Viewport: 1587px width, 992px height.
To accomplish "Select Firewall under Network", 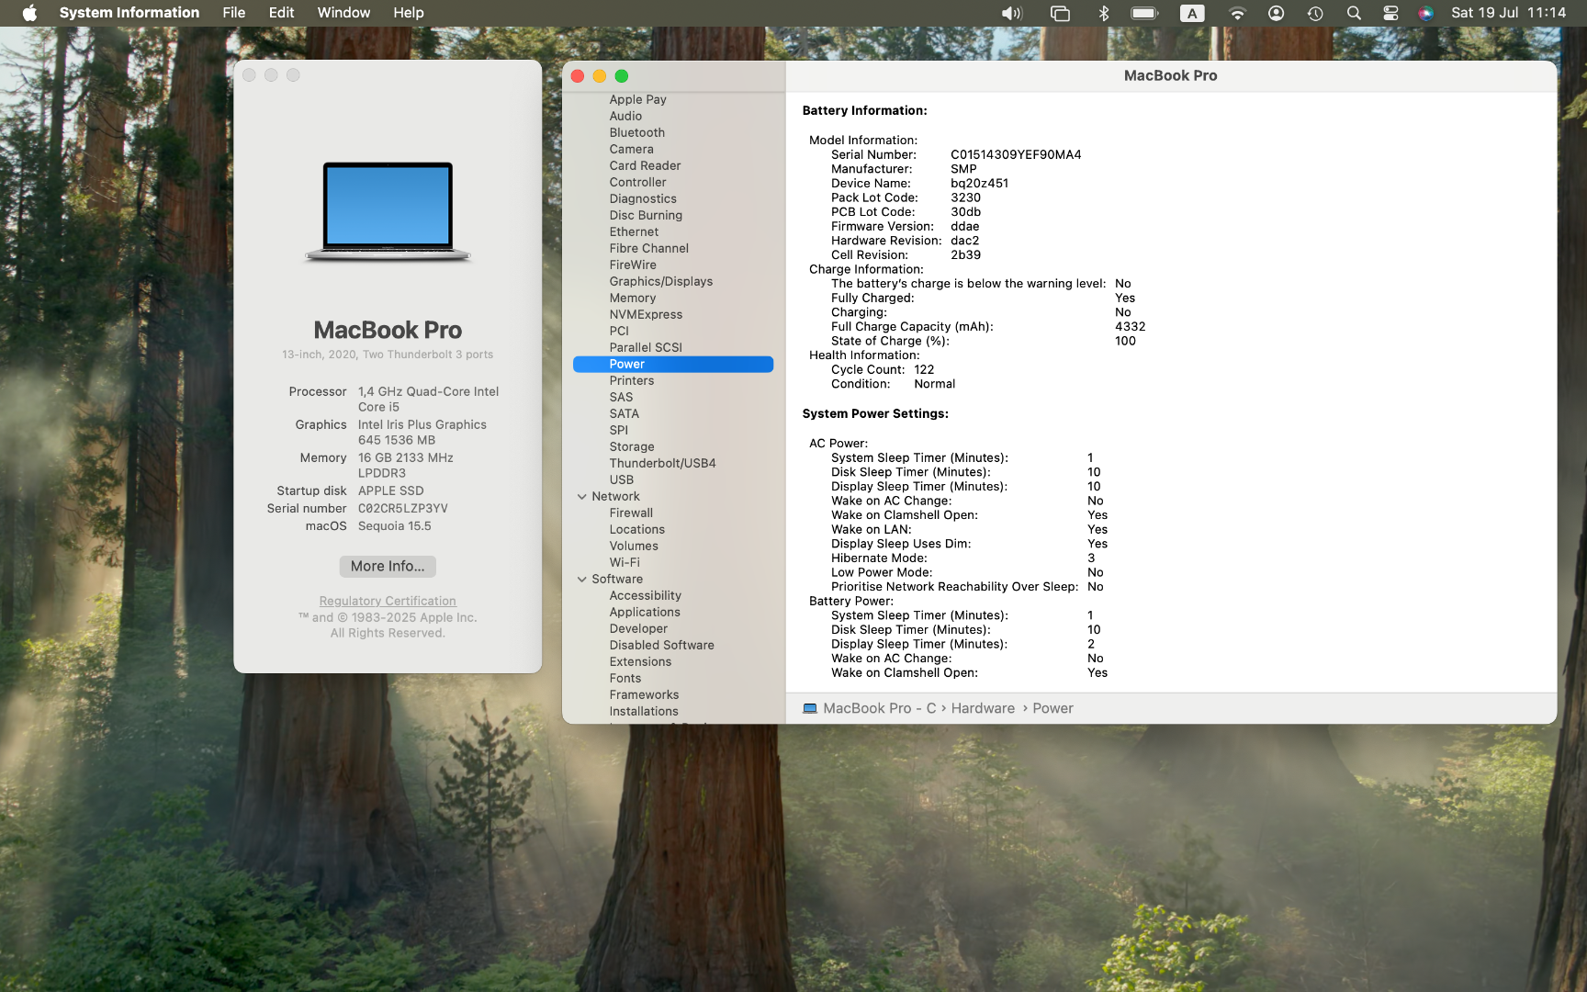I will 631,513.
